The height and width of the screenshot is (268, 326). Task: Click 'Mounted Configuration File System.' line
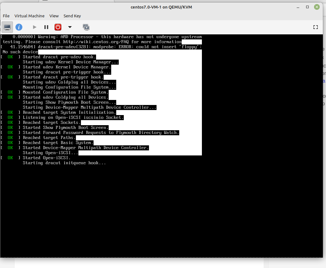(x=66, y=92)
